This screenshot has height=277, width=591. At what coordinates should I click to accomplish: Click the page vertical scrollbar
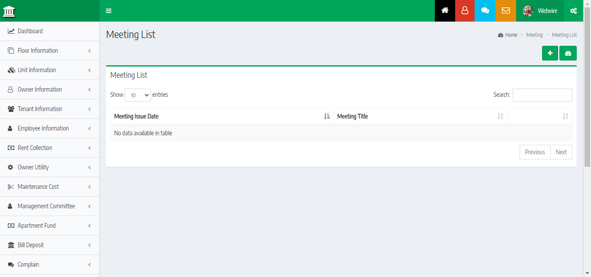click(x=587, y=86)
